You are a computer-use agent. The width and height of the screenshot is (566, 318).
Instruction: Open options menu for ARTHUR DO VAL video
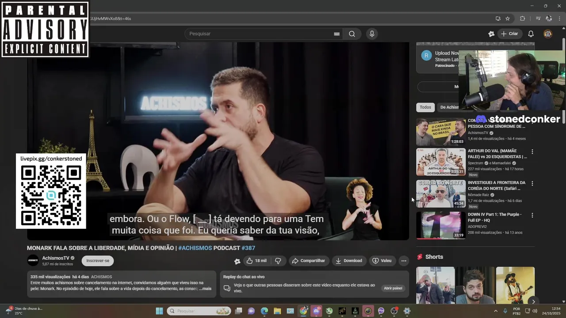(x=532, y=151)
